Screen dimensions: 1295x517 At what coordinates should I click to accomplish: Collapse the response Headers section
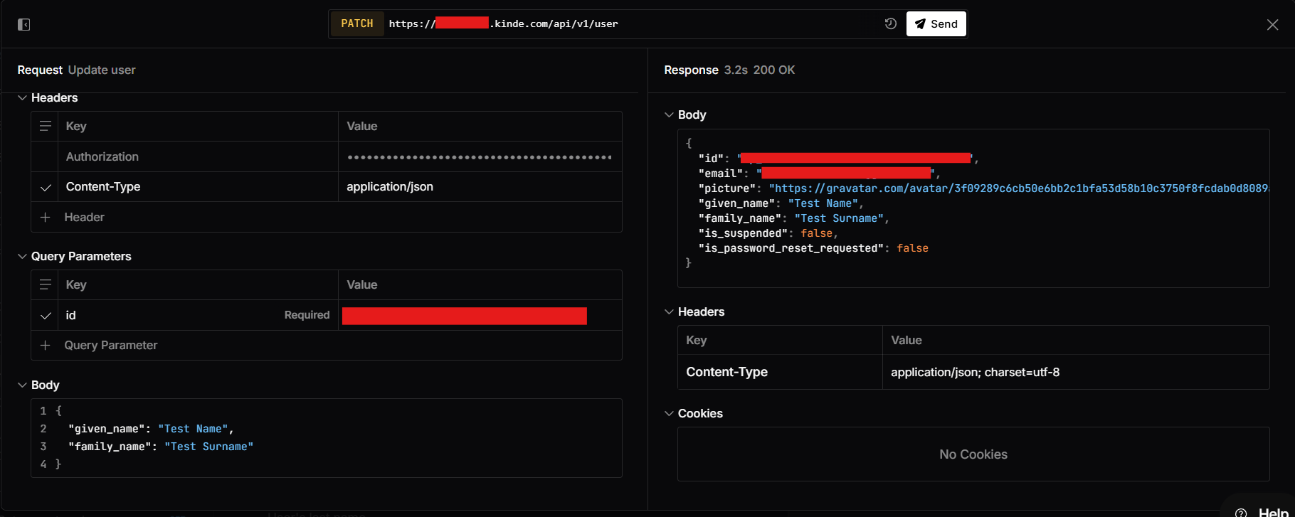(x=669, y=311)
